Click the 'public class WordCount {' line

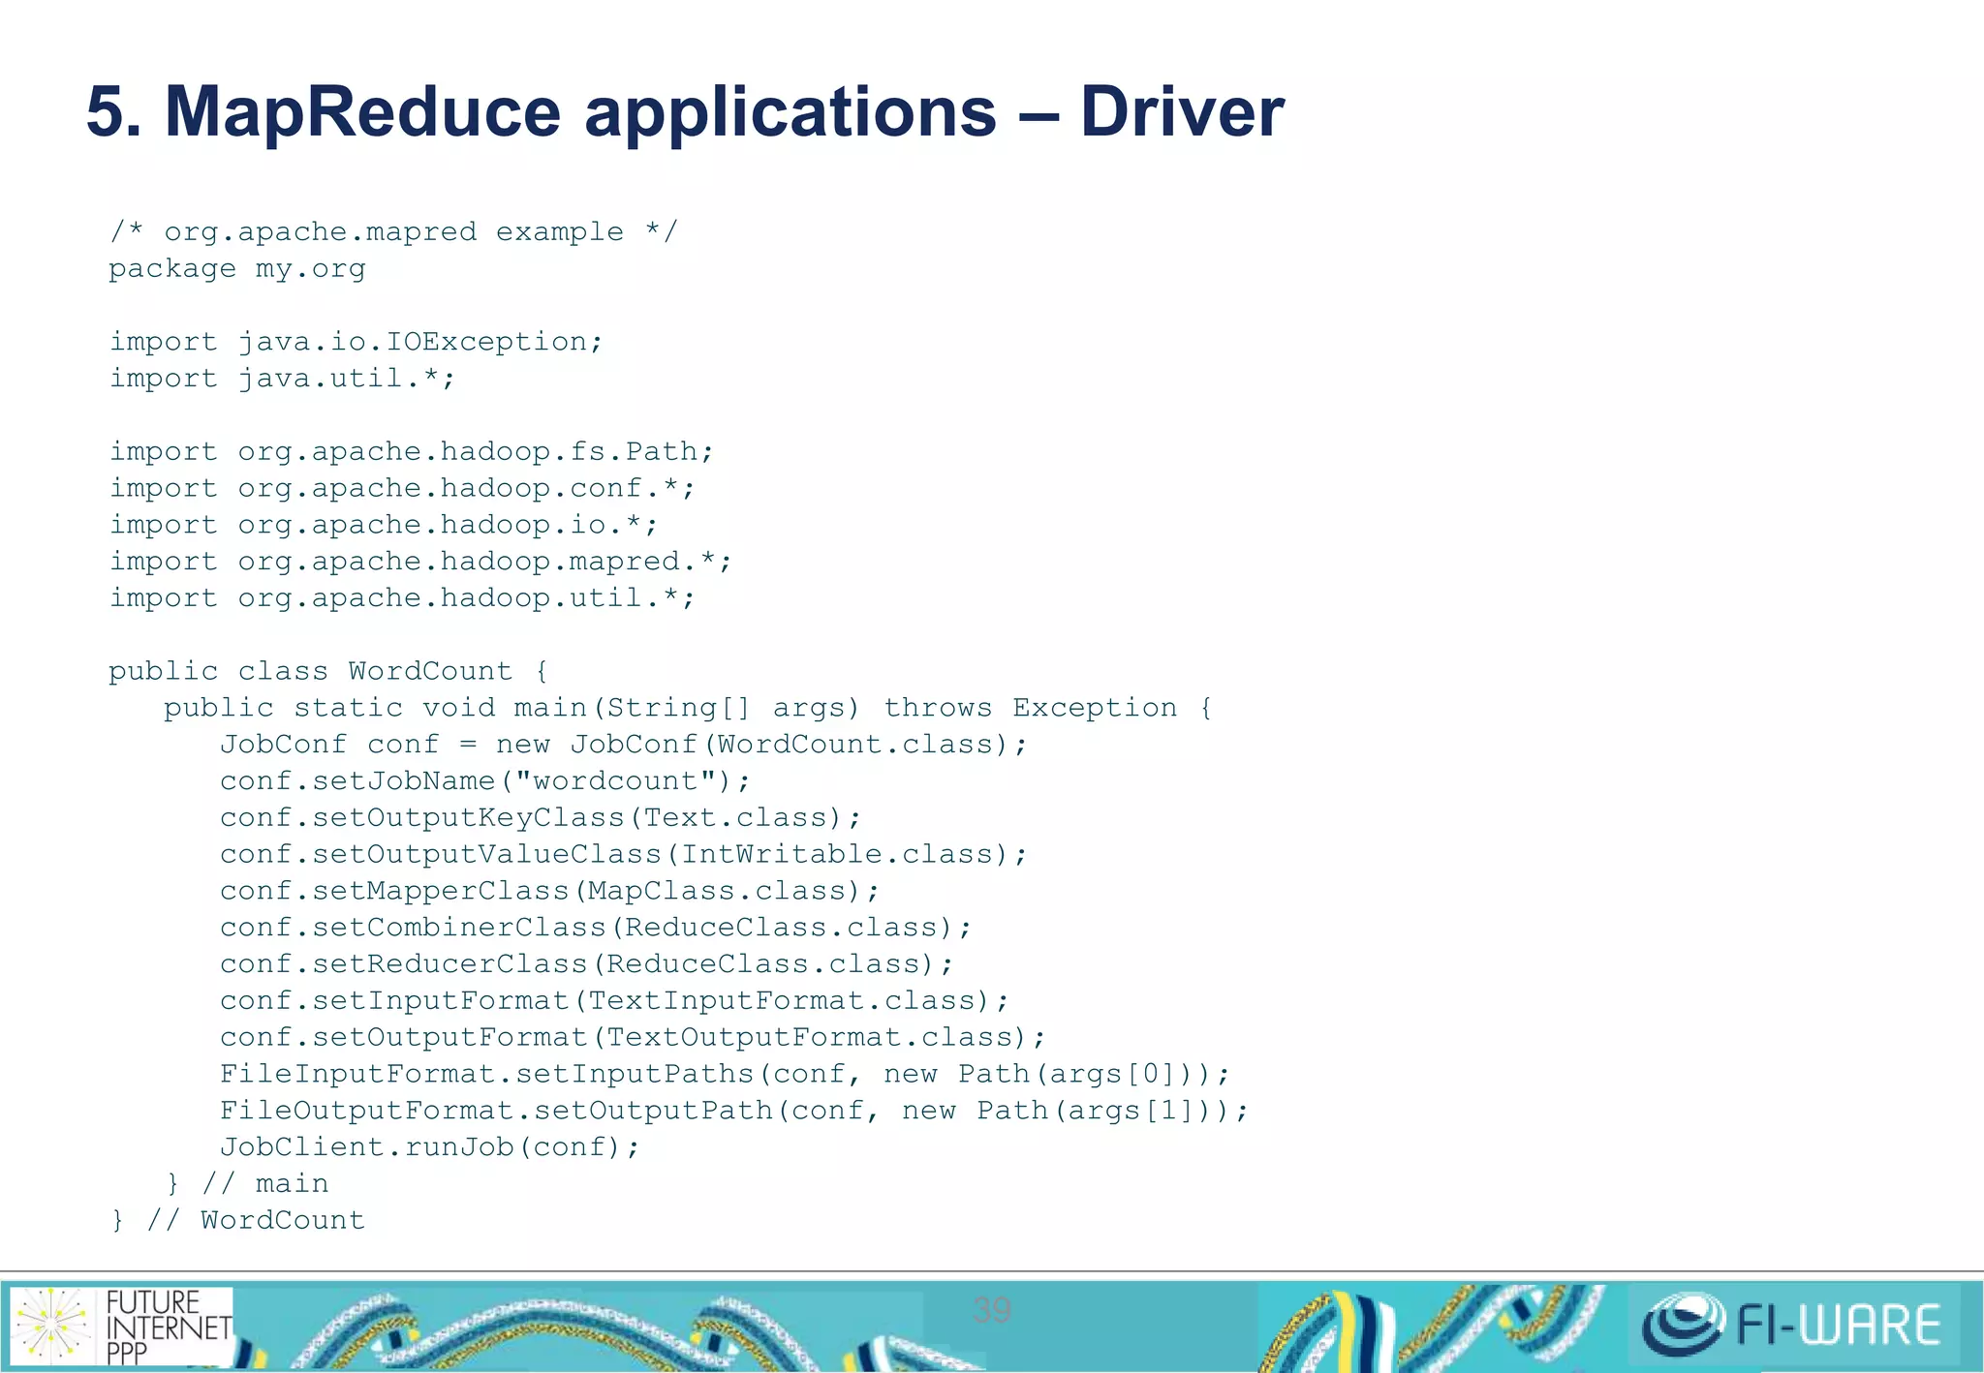pos(328,672)
